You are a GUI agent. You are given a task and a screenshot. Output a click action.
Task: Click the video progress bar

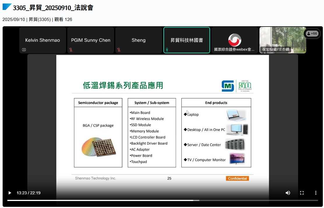[163, 200]
